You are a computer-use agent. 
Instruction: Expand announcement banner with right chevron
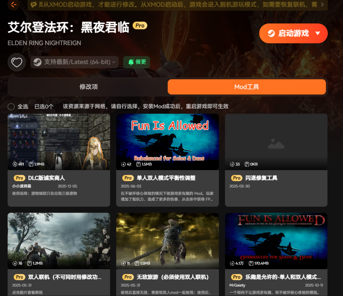click(x=322, y=4)
